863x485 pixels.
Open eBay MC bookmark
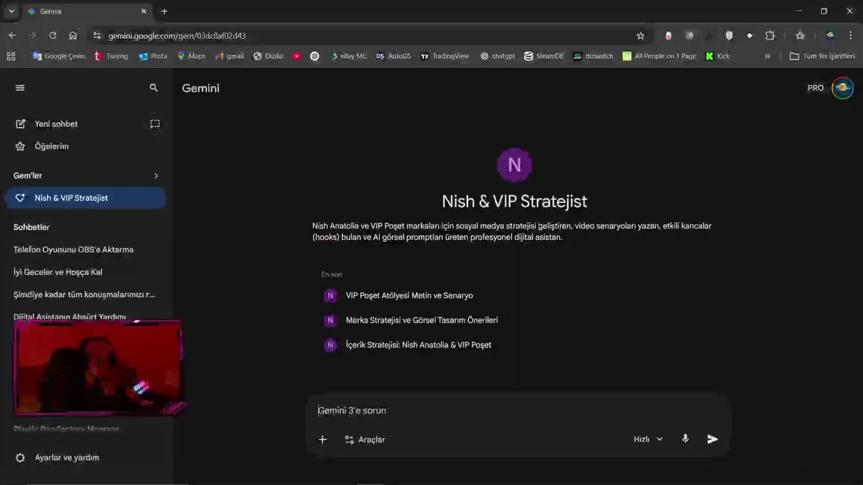pos(349,57)
